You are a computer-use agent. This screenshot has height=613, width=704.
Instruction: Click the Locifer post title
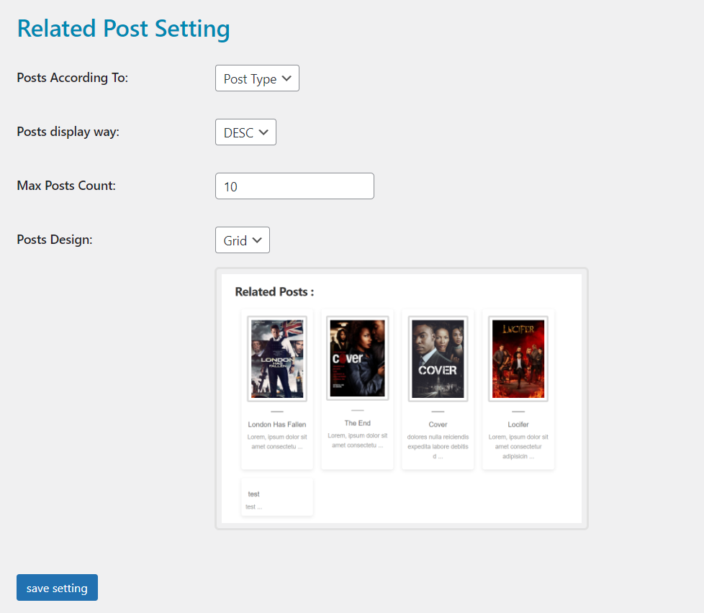(518, 424)
